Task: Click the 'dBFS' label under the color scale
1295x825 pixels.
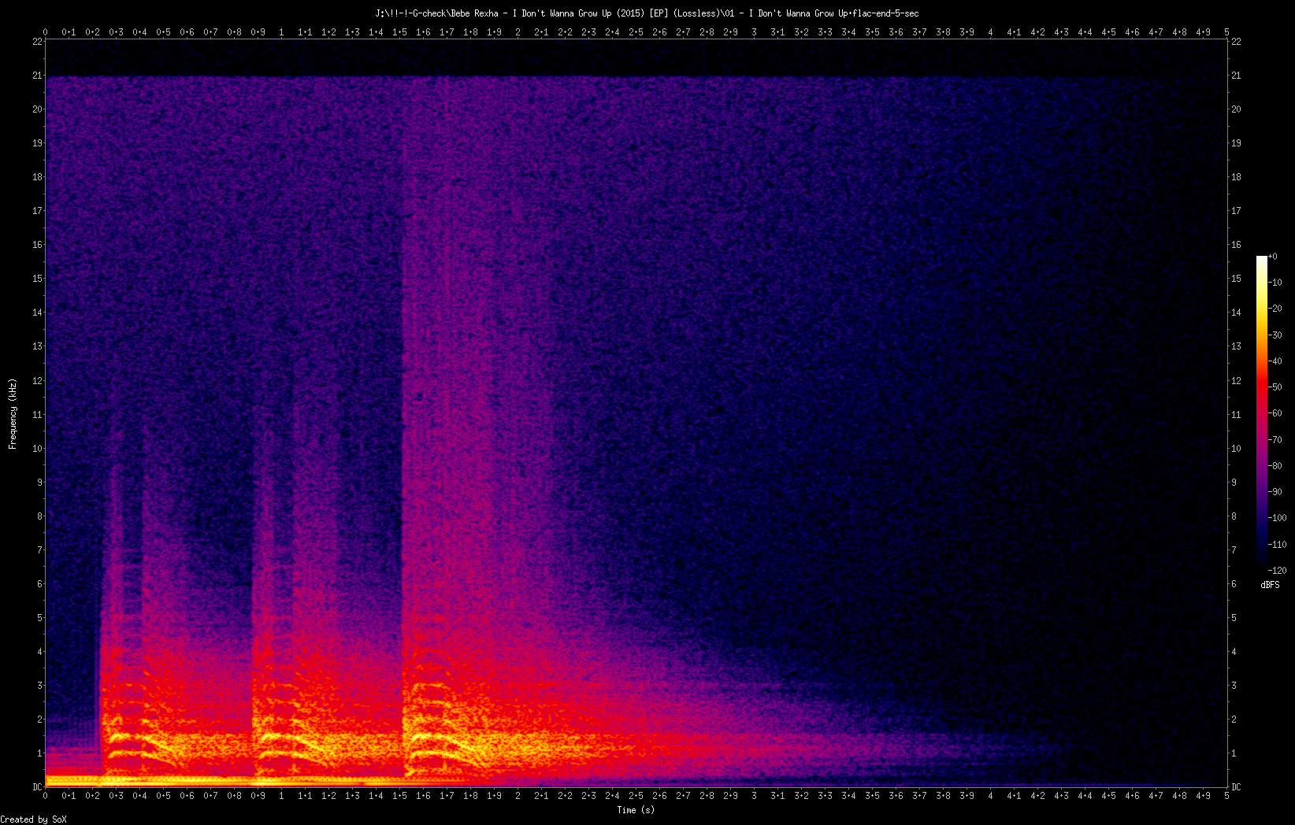Action: (1270, 585)
